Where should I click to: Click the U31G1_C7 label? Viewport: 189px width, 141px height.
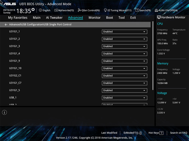(15, 83)
